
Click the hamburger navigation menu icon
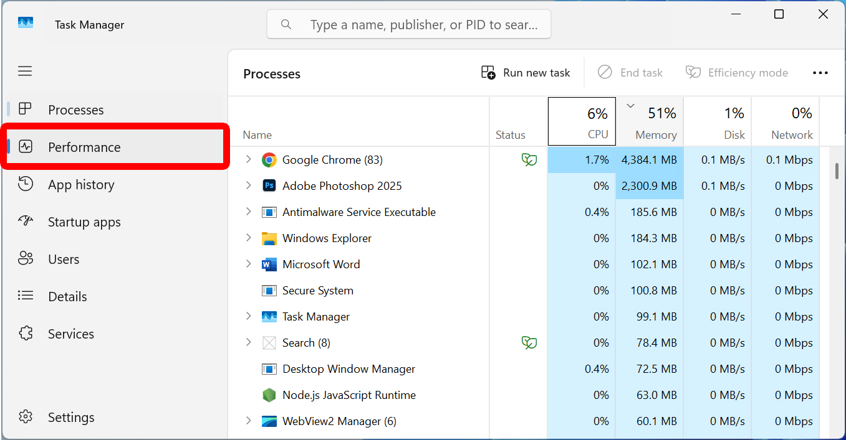pyautogui.click(x=25, y=72)
